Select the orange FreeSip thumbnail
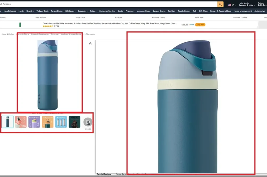 pos(47,122)
